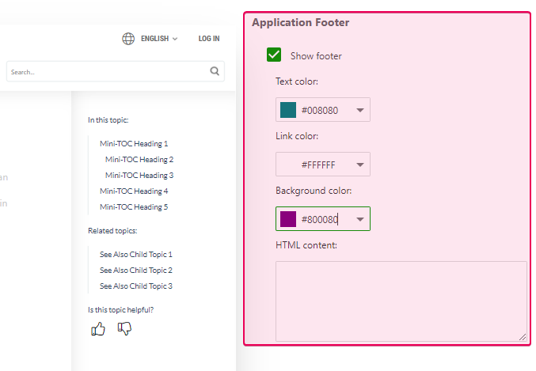Screen dimensions: 536x371
Task: Click the LOG IN link
Action: [x=209, y=39]
